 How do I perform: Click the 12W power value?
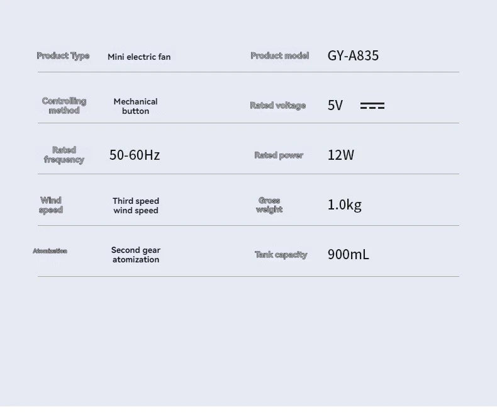tap(341, 155)
